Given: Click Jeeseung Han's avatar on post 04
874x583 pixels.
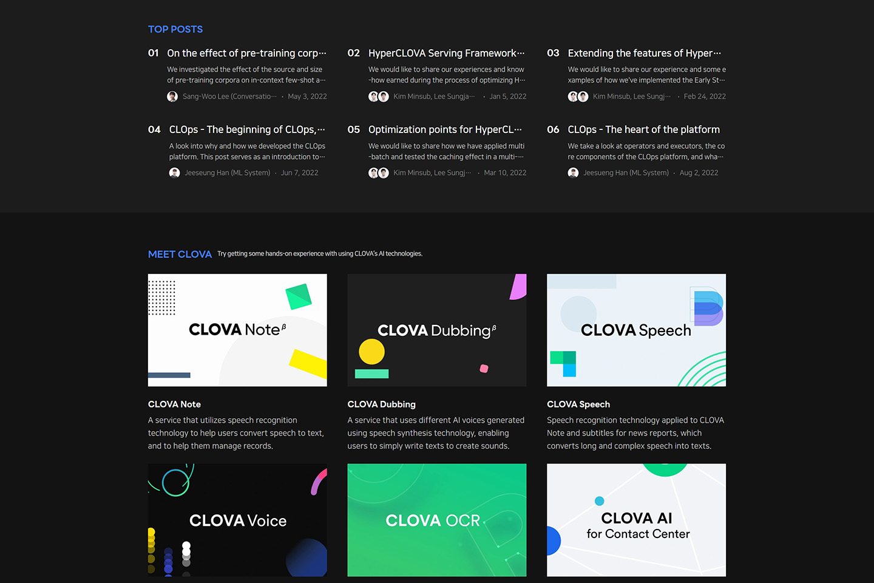Looking at the screenshot, I should tap(175, 173).
